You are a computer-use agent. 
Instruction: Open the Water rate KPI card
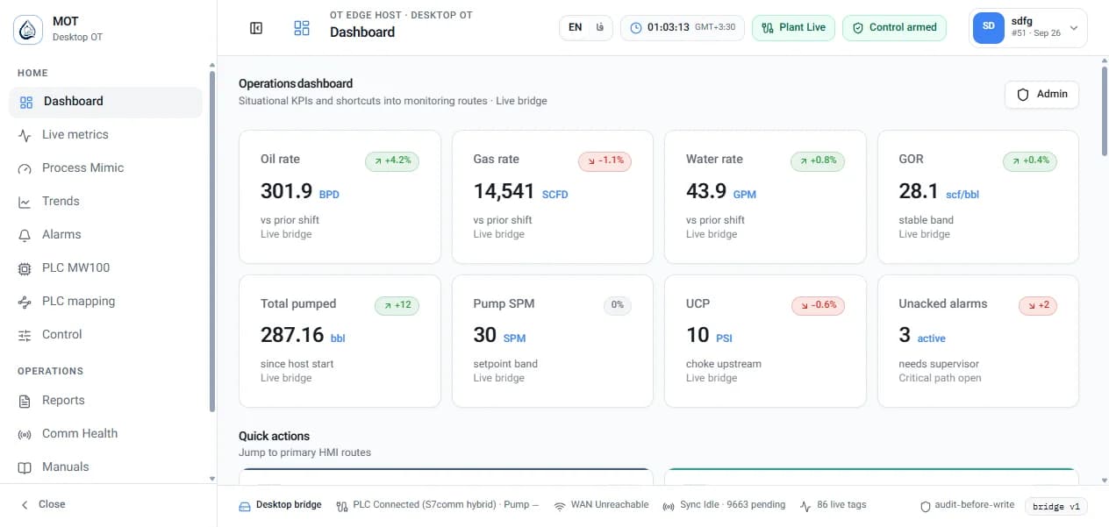[765, 196]
